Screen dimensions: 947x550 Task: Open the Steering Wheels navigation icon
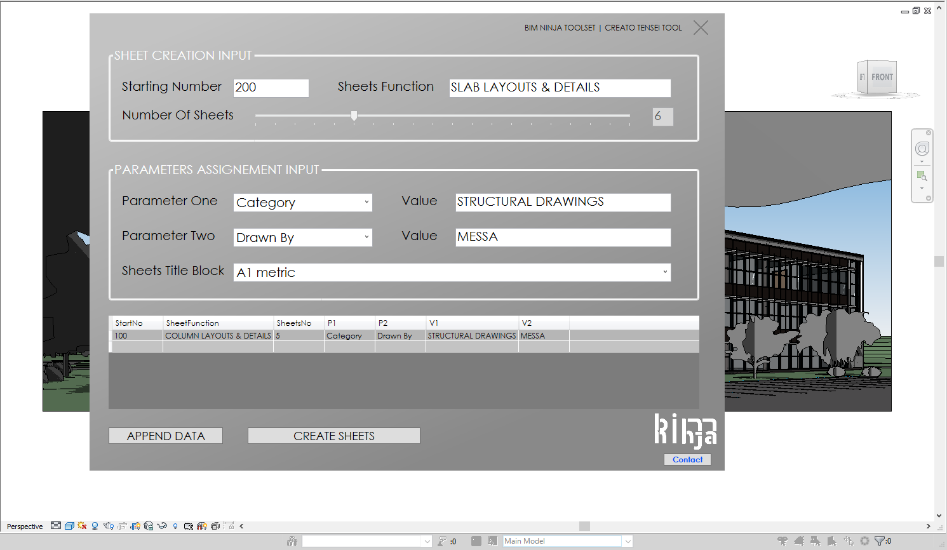[922, 149]
